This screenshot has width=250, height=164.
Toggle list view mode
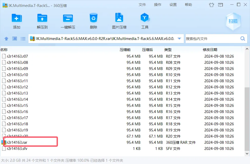click(x=23, y=38)
